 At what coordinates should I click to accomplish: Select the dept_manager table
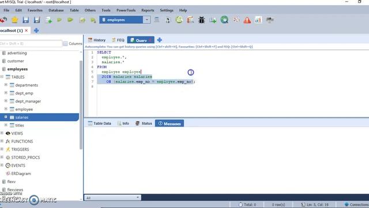(x=28, y=101)
